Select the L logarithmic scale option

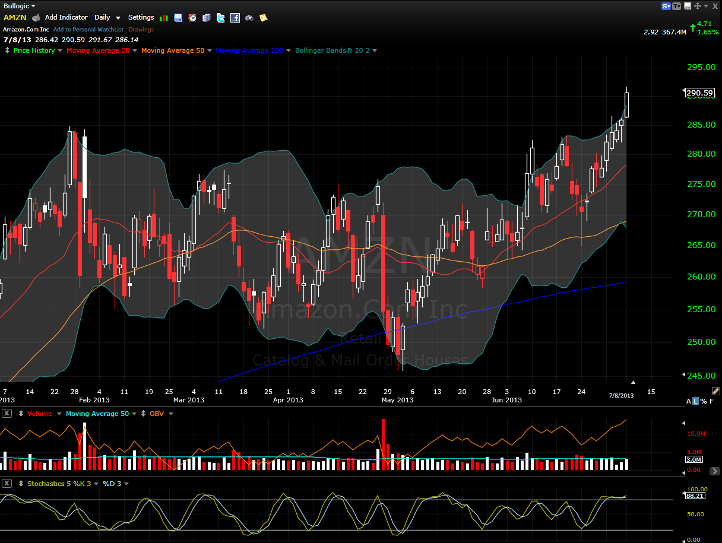pos(696,402)
